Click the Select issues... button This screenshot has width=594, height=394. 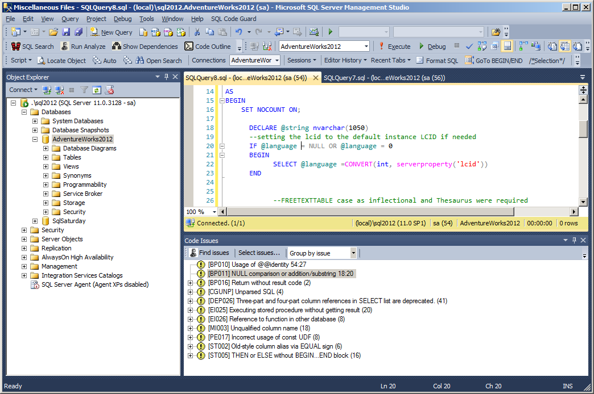coord(259,253)
